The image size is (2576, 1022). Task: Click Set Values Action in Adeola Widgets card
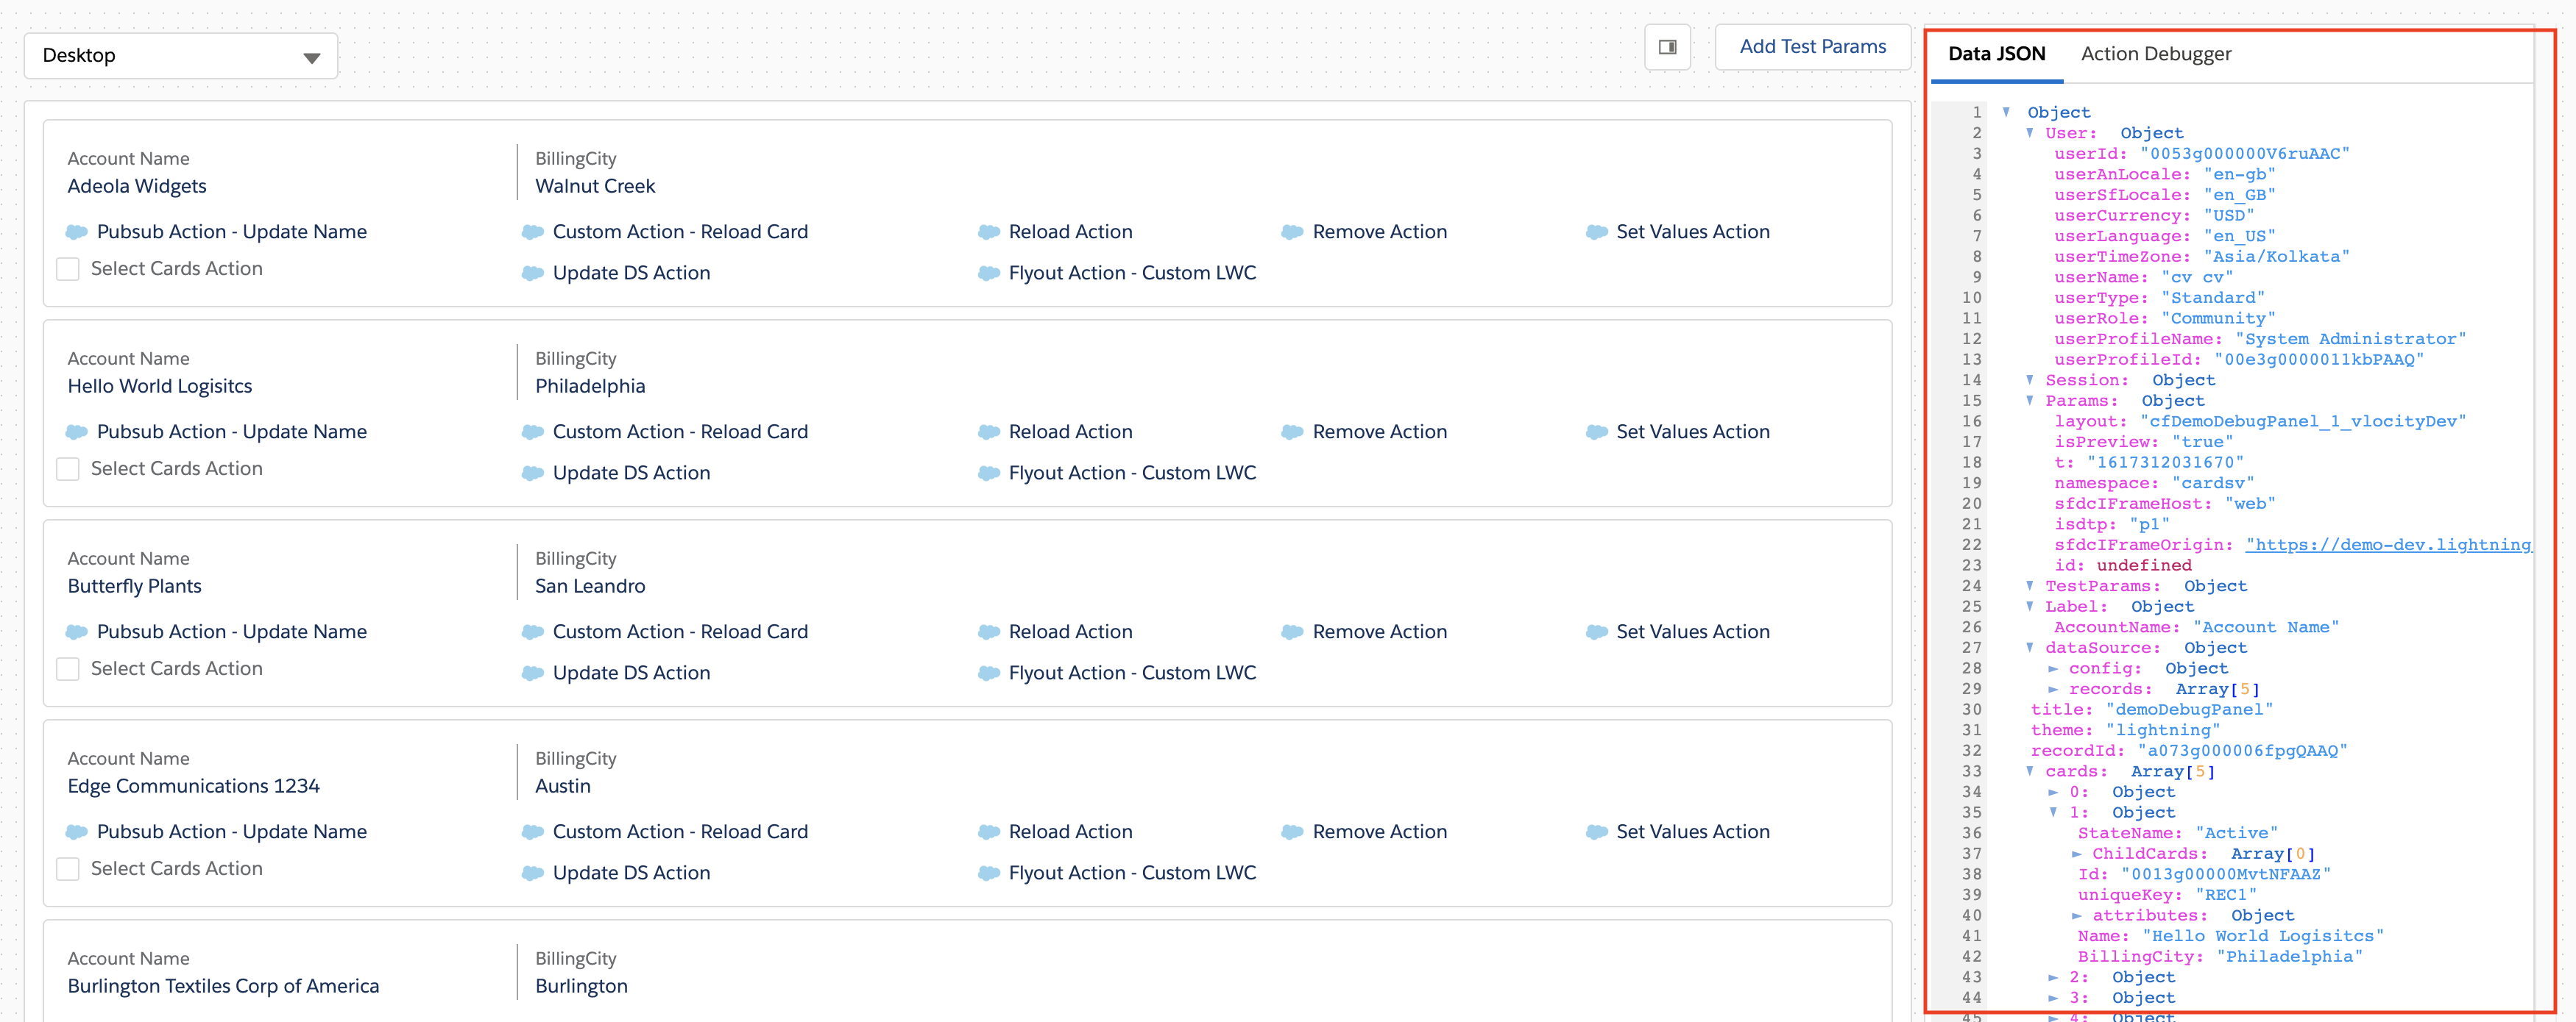pos(1692,232)
